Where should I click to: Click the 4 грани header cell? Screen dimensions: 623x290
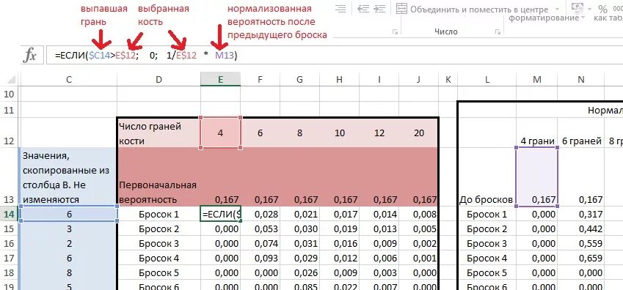(537, 133)
